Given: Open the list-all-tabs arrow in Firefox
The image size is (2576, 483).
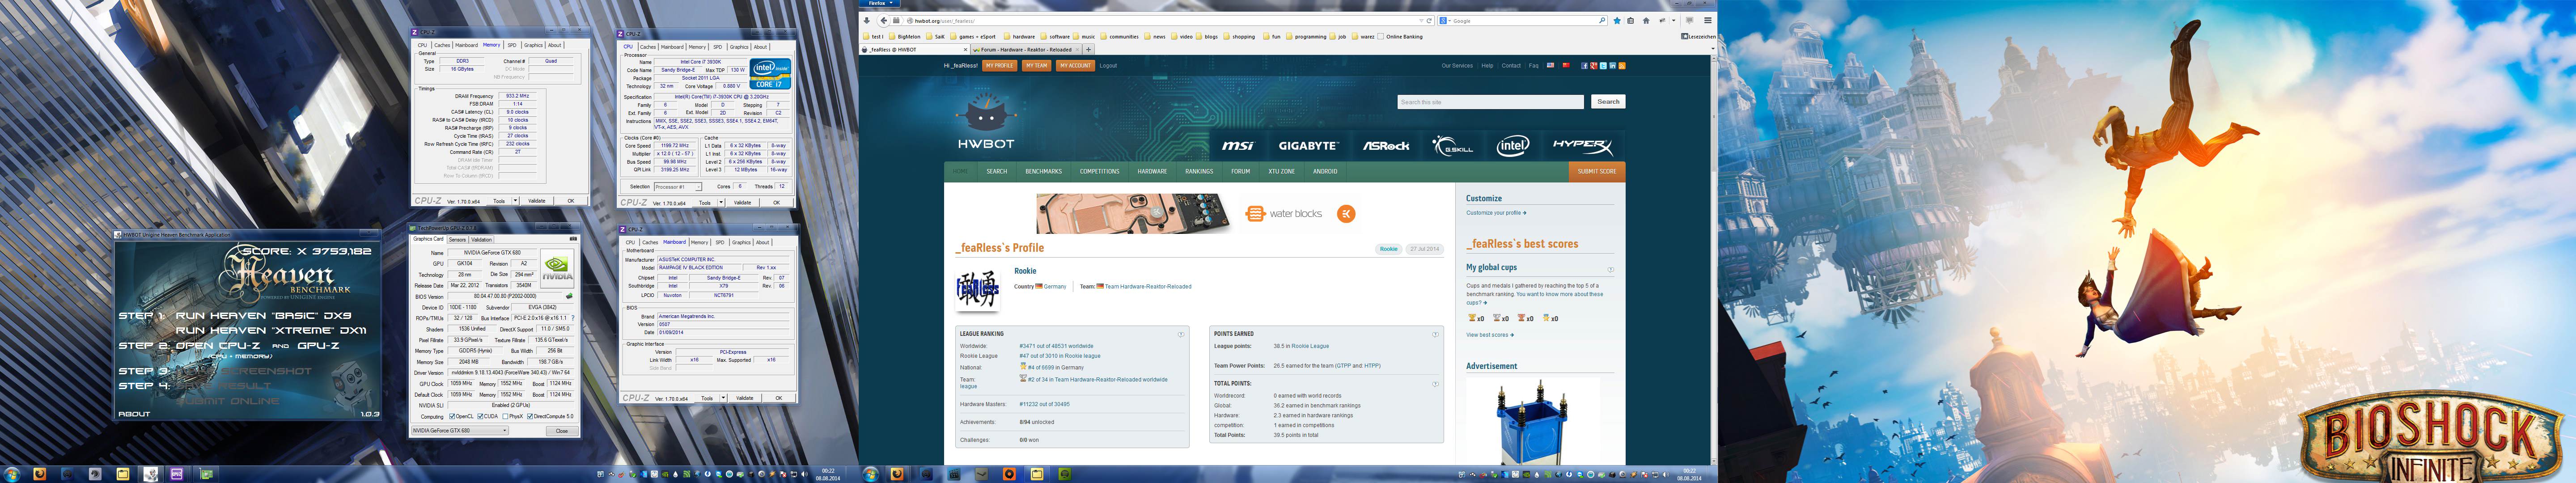Looking at the screenshot, I should [1713, 49].
